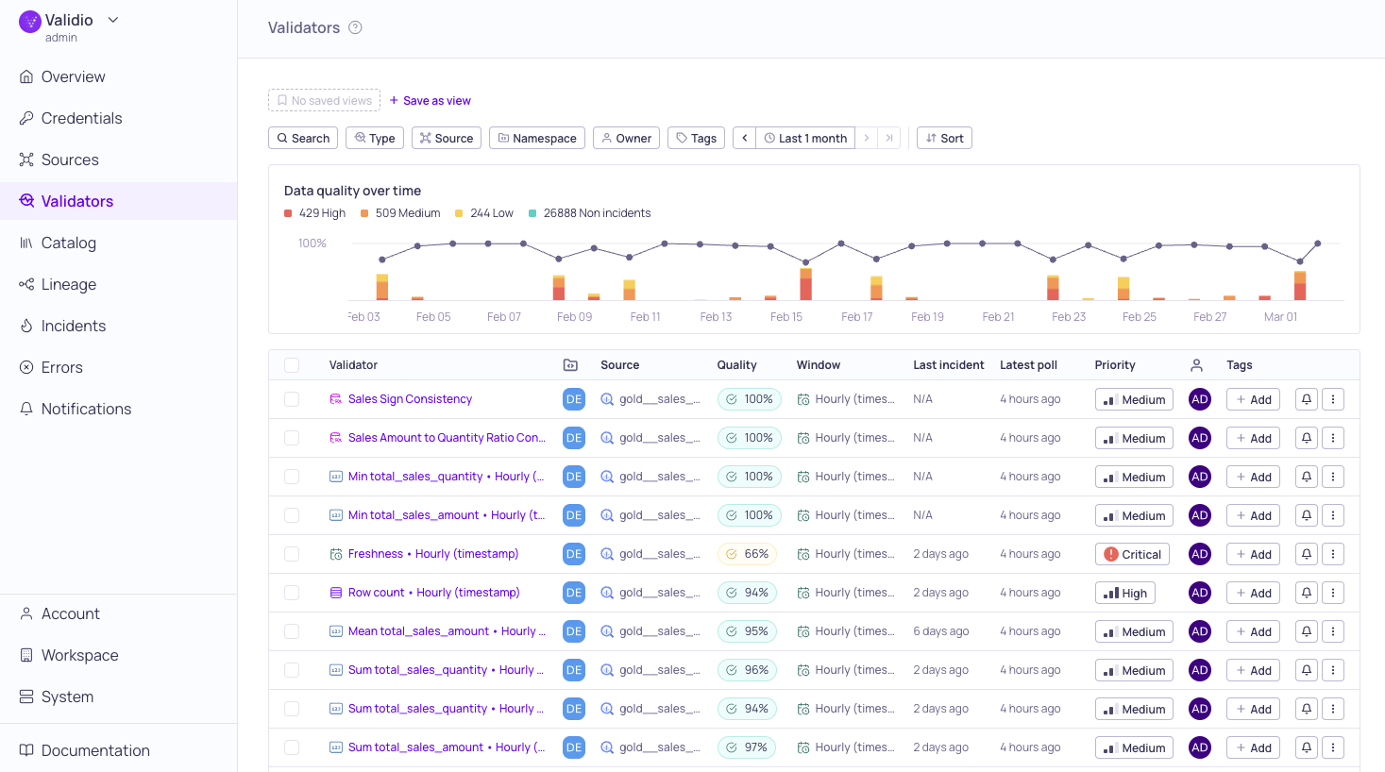Open the No saved views selector

(324, 100)
